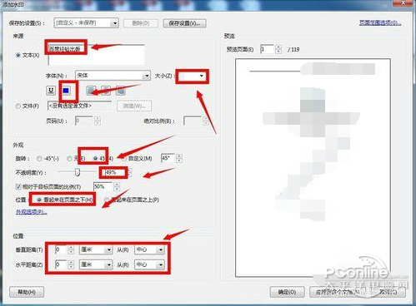Align watermark text to the right
The image size is (416, 306).
120,91
